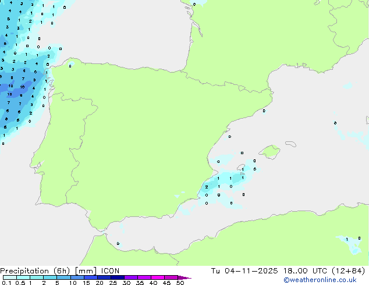Click the forecast offset "(12+84)"

[x=348, y=271]
